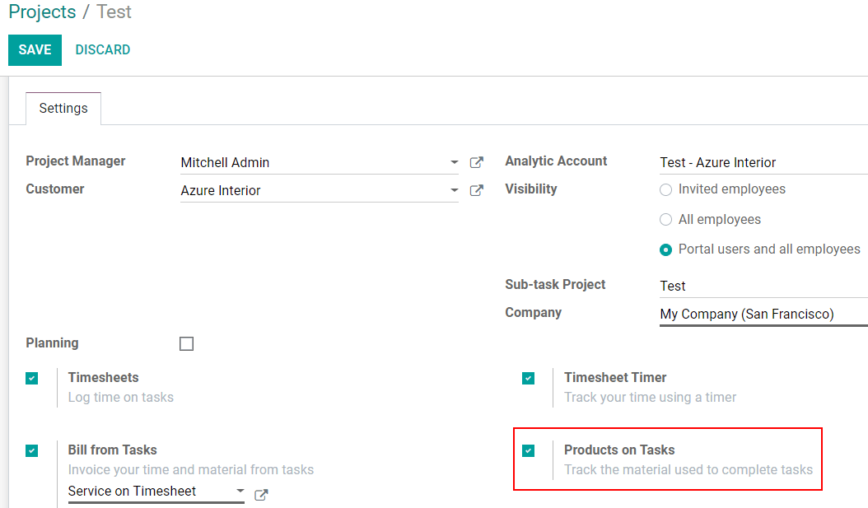Expand the Project Manager dropdown
Viewport: 868px width, 508px height.
[x=455, y=163]
